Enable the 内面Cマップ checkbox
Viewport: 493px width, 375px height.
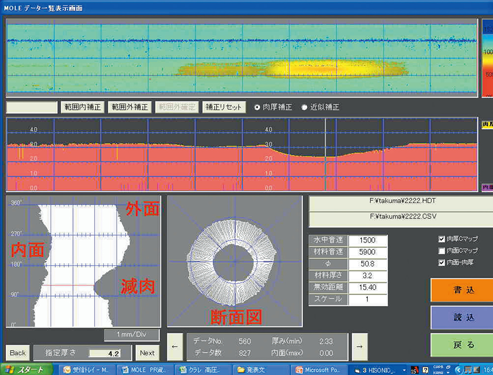click(442, 251)
